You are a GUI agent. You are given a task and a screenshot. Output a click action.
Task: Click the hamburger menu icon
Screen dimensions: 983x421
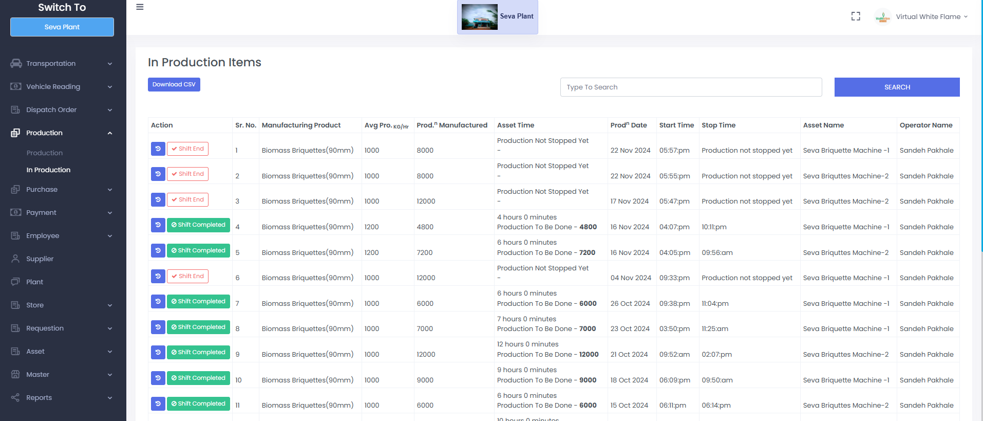[140, 7]
